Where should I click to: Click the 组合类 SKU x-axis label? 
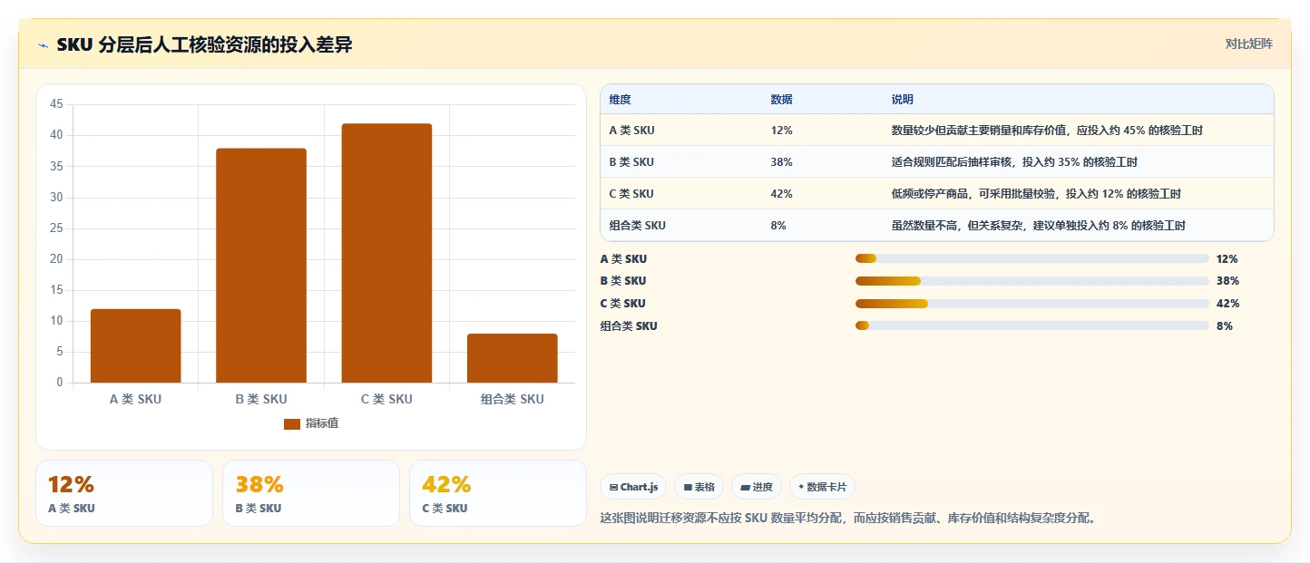[513, 399]
